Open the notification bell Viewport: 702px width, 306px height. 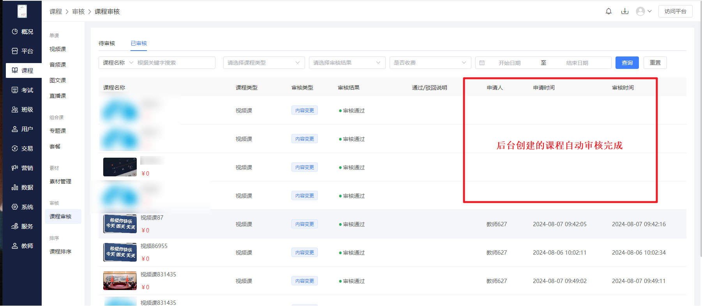click(609, 11)
